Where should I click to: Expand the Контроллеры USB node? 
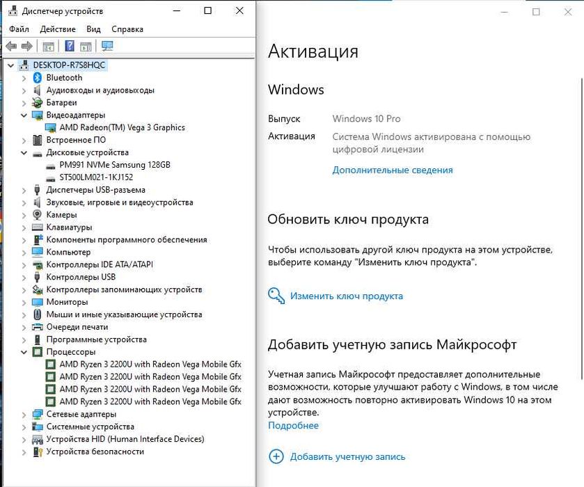pos(24,278)
